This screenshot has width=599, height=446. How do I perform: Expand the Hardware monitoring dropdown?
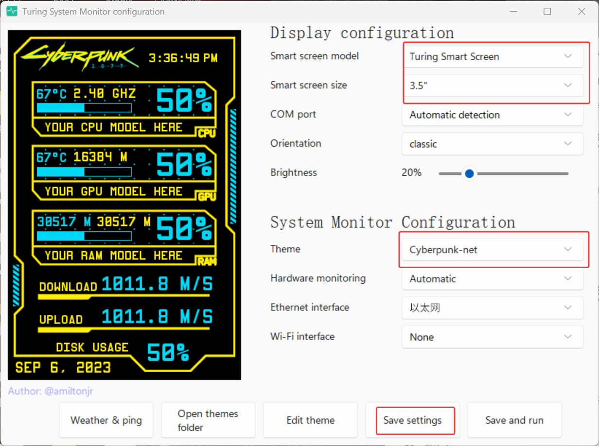point(492,279)
